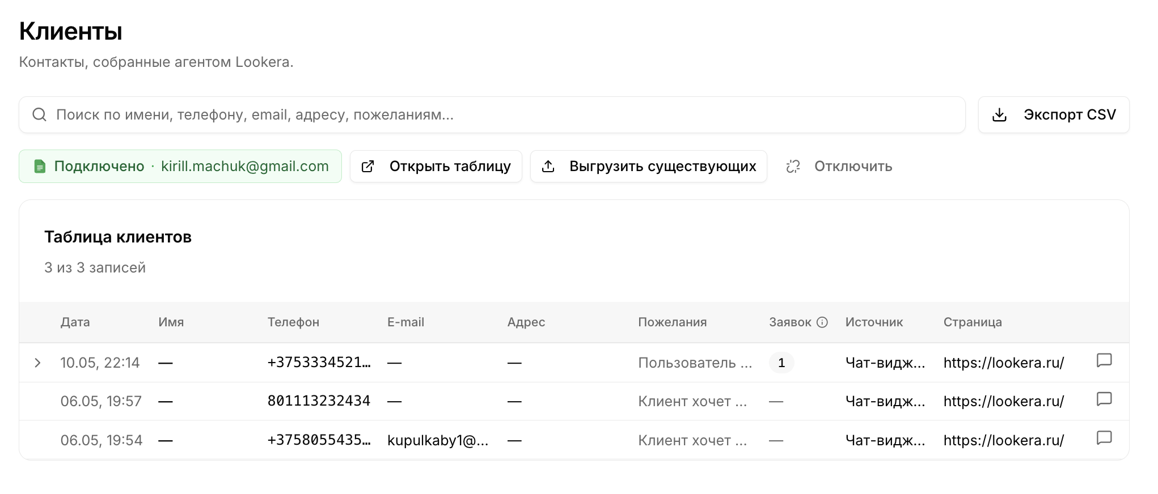Open chat icon for the 06.05, 19:54 row

1104,438
